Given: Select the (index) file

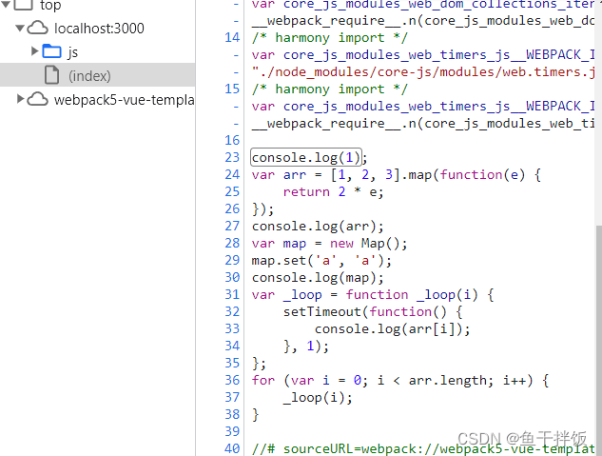Looking at the screenshot, I should pyautogui.click(x=98, y=75).
